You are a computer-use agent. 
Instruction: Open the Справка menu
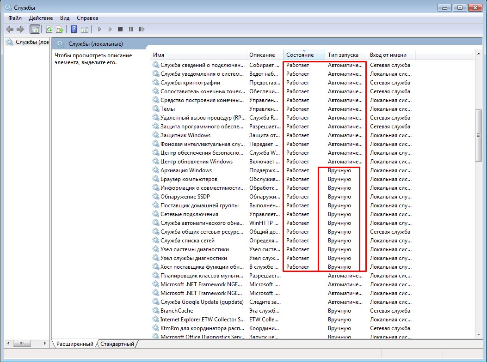(87, 18)
